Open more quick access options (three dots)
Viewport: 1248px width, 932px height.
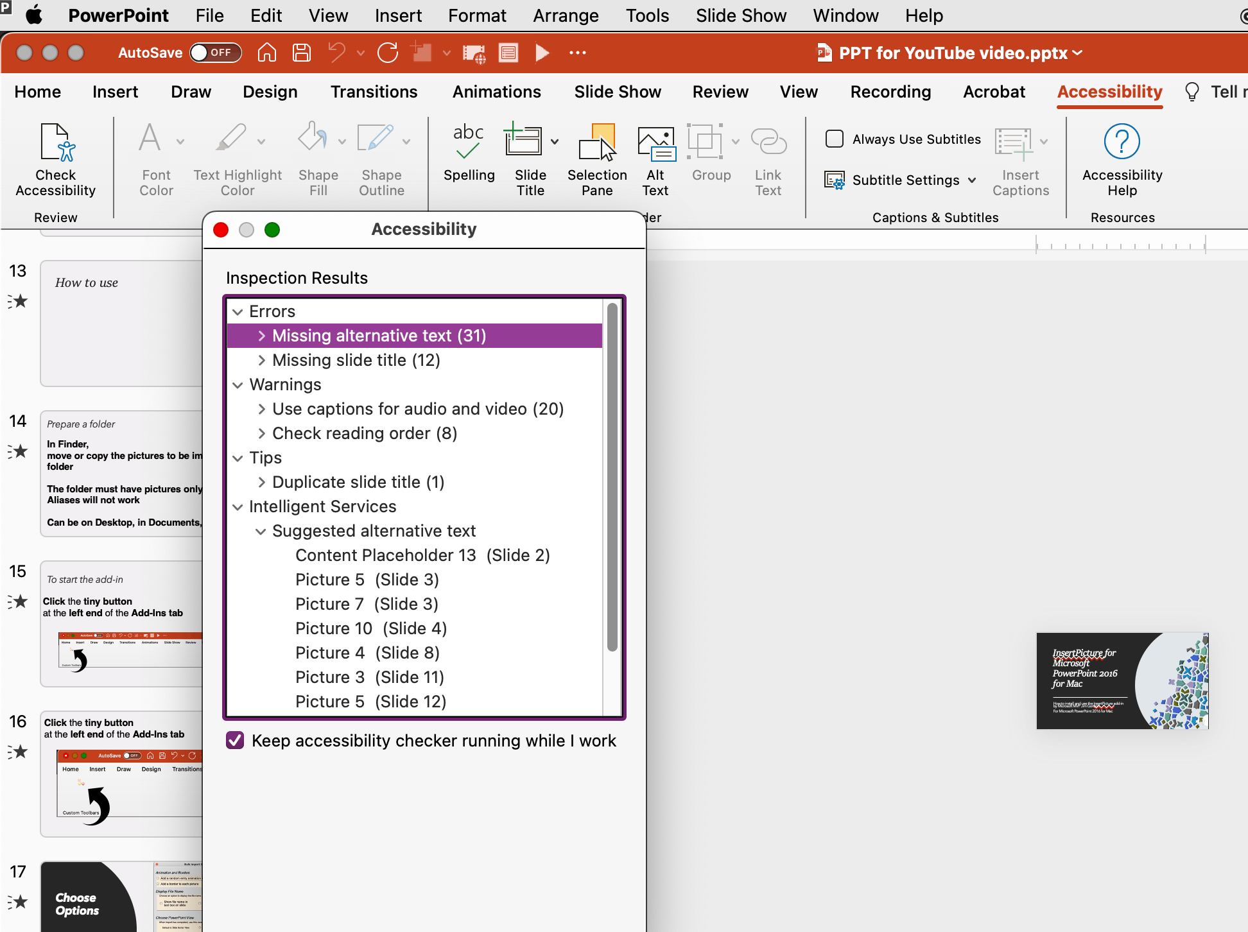[x=578, y=53]
